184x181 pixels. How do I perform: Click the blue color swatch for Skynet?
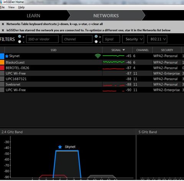(2, 56)
